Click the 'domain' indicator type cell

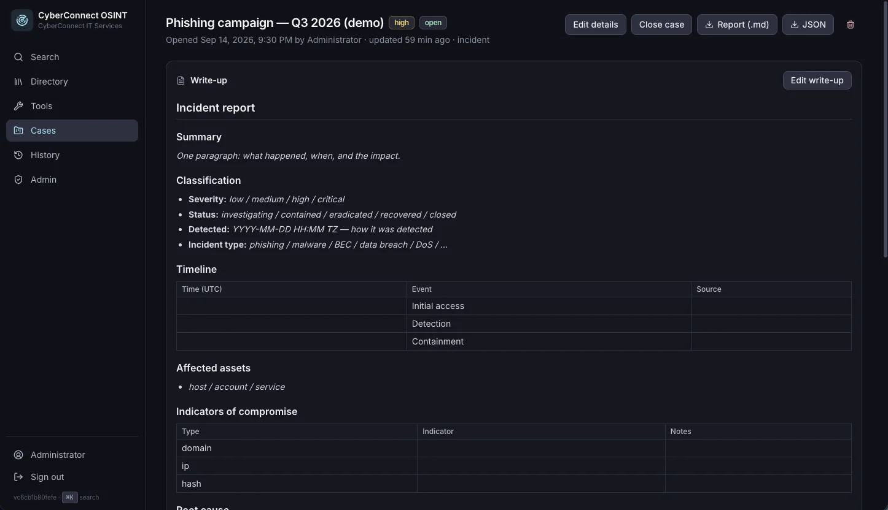point(297,448)
